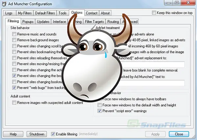Switch to My Filters tab
Screen dimensions: 197x140
pyautogui.click(x=25, y=13)
